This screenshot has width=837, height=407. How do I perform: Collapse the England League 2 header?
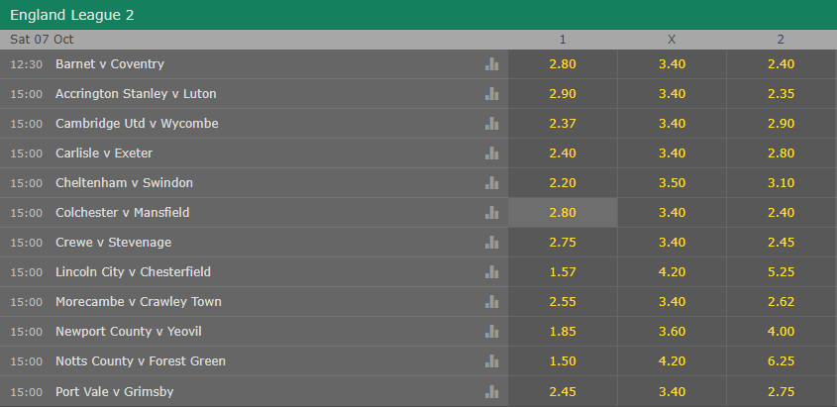click(x=418, y=15)
